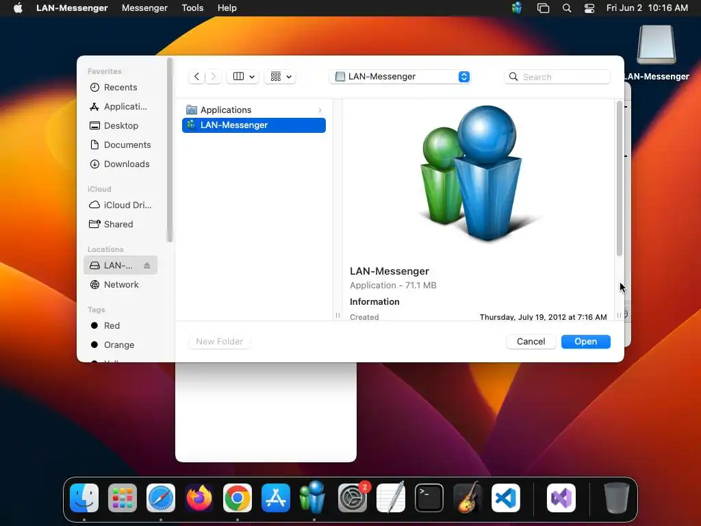Go back in the file dialog
The image size is (701, 526).
[x=196, y=77]
